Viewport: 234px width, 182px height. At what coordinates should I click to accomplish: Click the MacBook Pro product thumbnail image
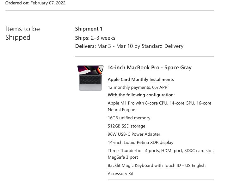[90, 78]
